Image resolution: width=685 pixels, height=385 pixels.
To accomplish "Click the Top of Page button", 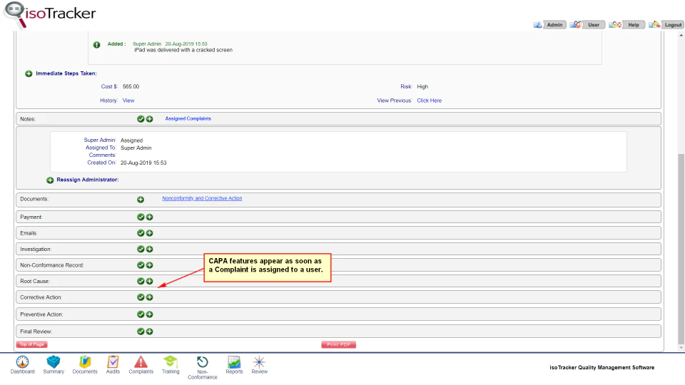I will (32, 344).
